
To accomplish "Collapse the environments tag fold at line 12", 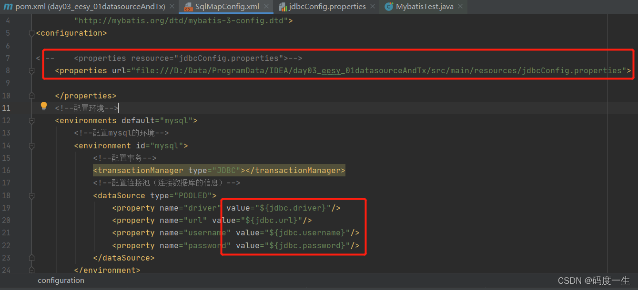I will pos(31,120).
